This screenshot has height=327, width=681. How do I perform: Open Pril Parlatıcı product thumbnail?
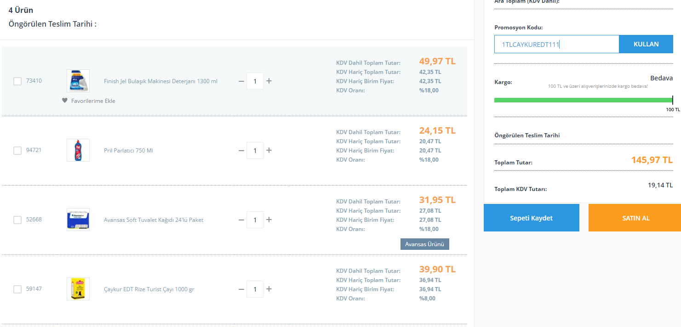[x=78, y=150]
